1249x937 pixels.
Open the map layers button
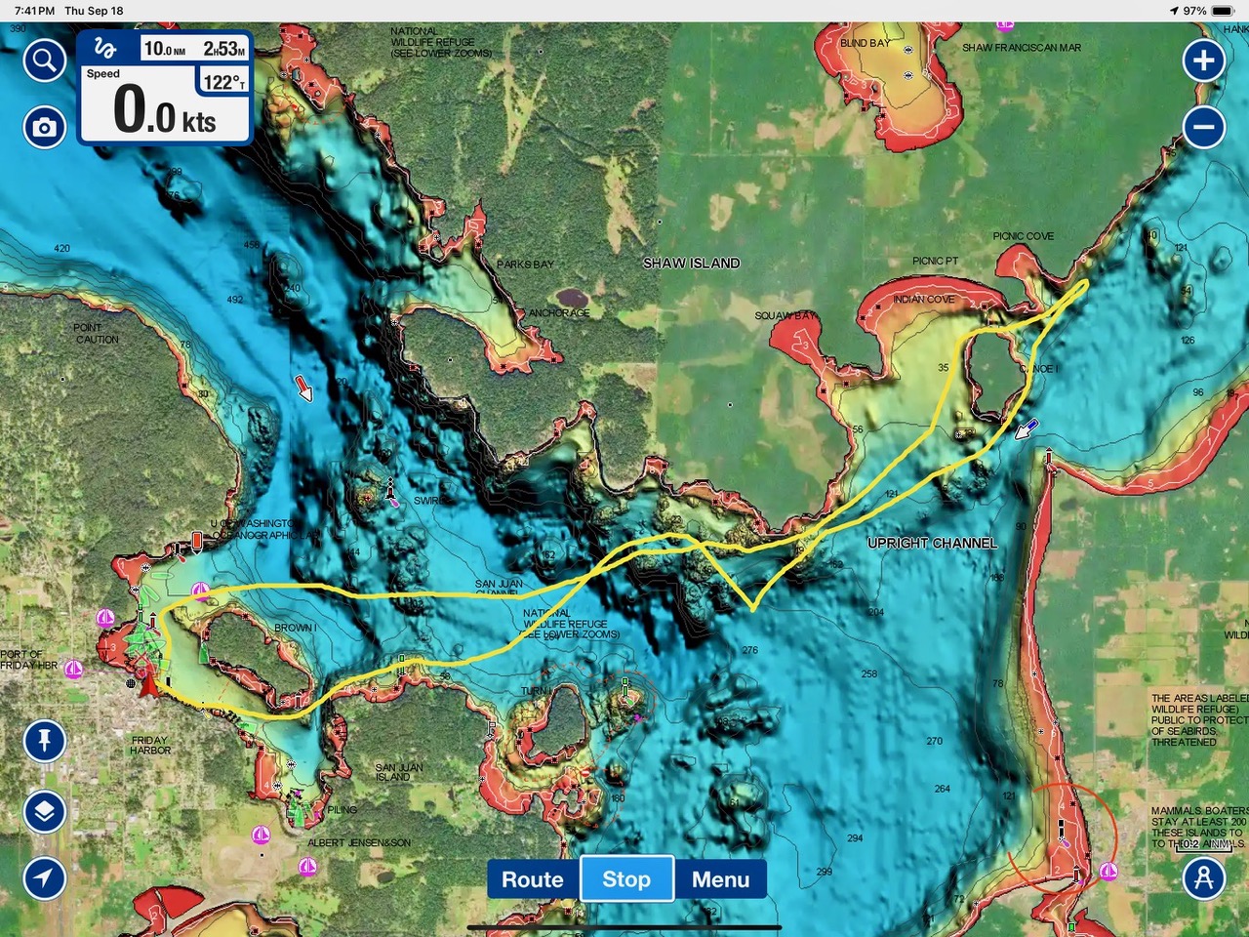pyautogui.click(x=45, y=811)
